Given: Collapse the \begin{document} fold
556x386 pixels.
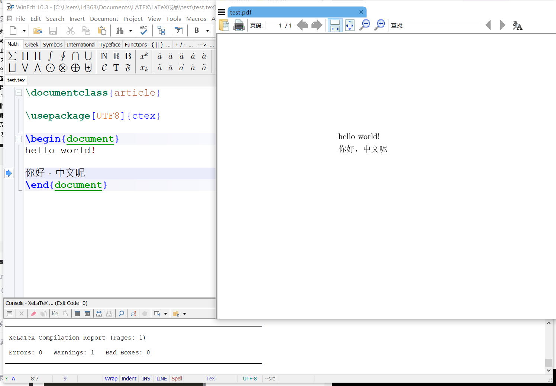Looking at the screenshot, I should (x=19, y=139).
